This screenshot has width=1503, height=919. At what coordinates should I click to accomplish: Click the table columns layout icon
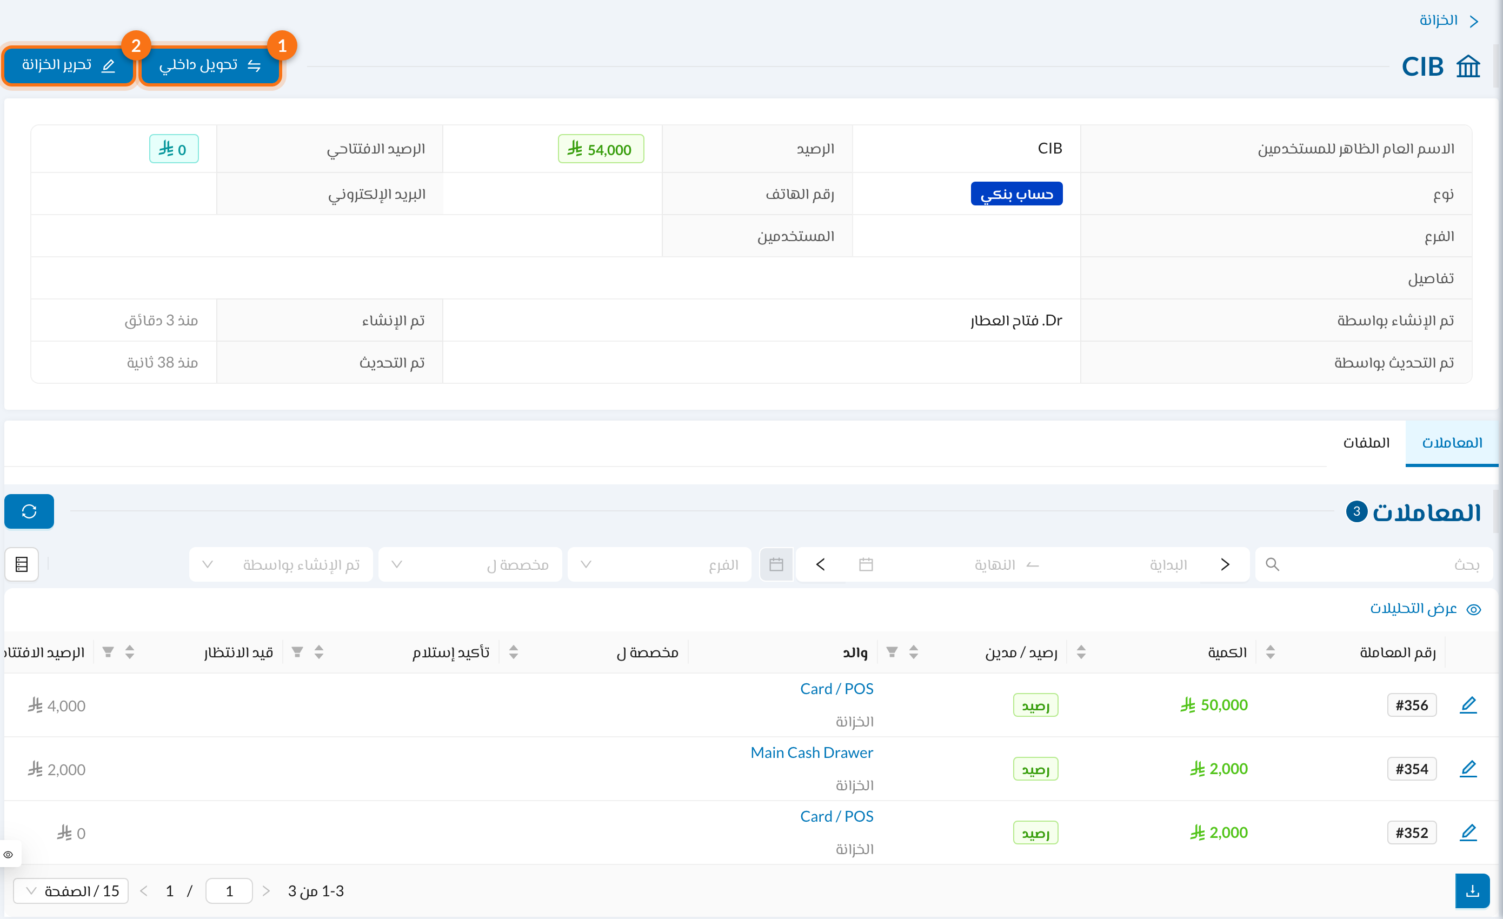pos(21,564)
